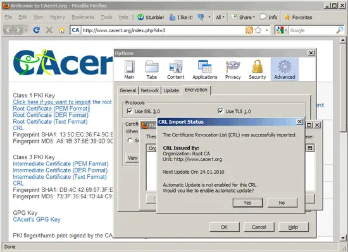Bookmark page with the star icon

(x=258, y=30)
